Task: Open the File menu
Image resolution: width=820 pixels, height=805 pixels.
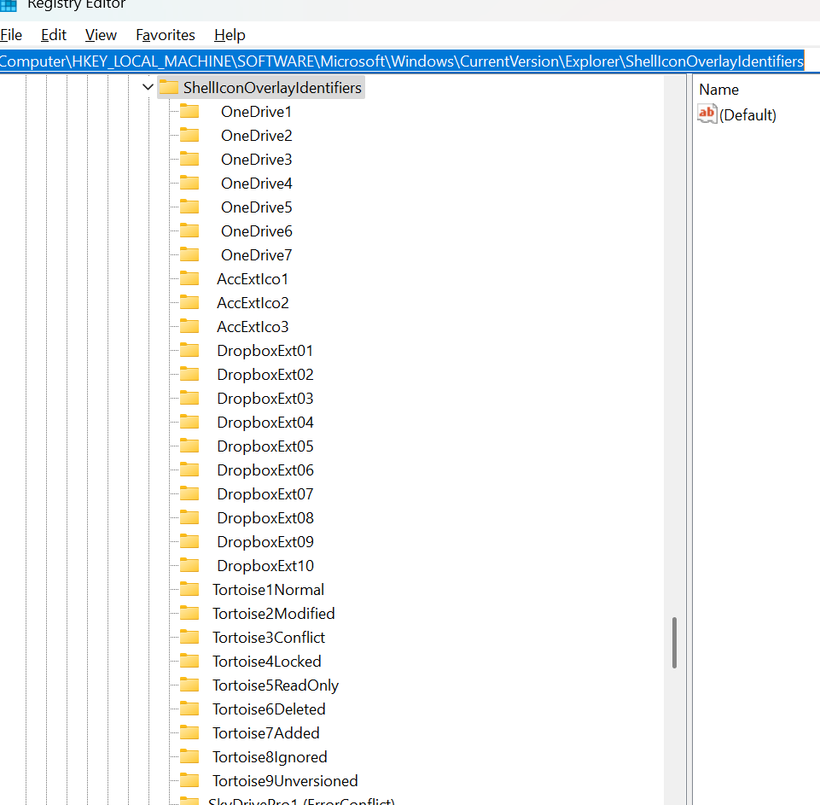Action: tap(11, 35)
